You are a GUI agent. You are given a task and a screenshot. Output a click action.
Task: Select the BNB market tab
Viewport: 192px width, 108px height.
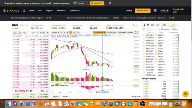click(153, 25)
